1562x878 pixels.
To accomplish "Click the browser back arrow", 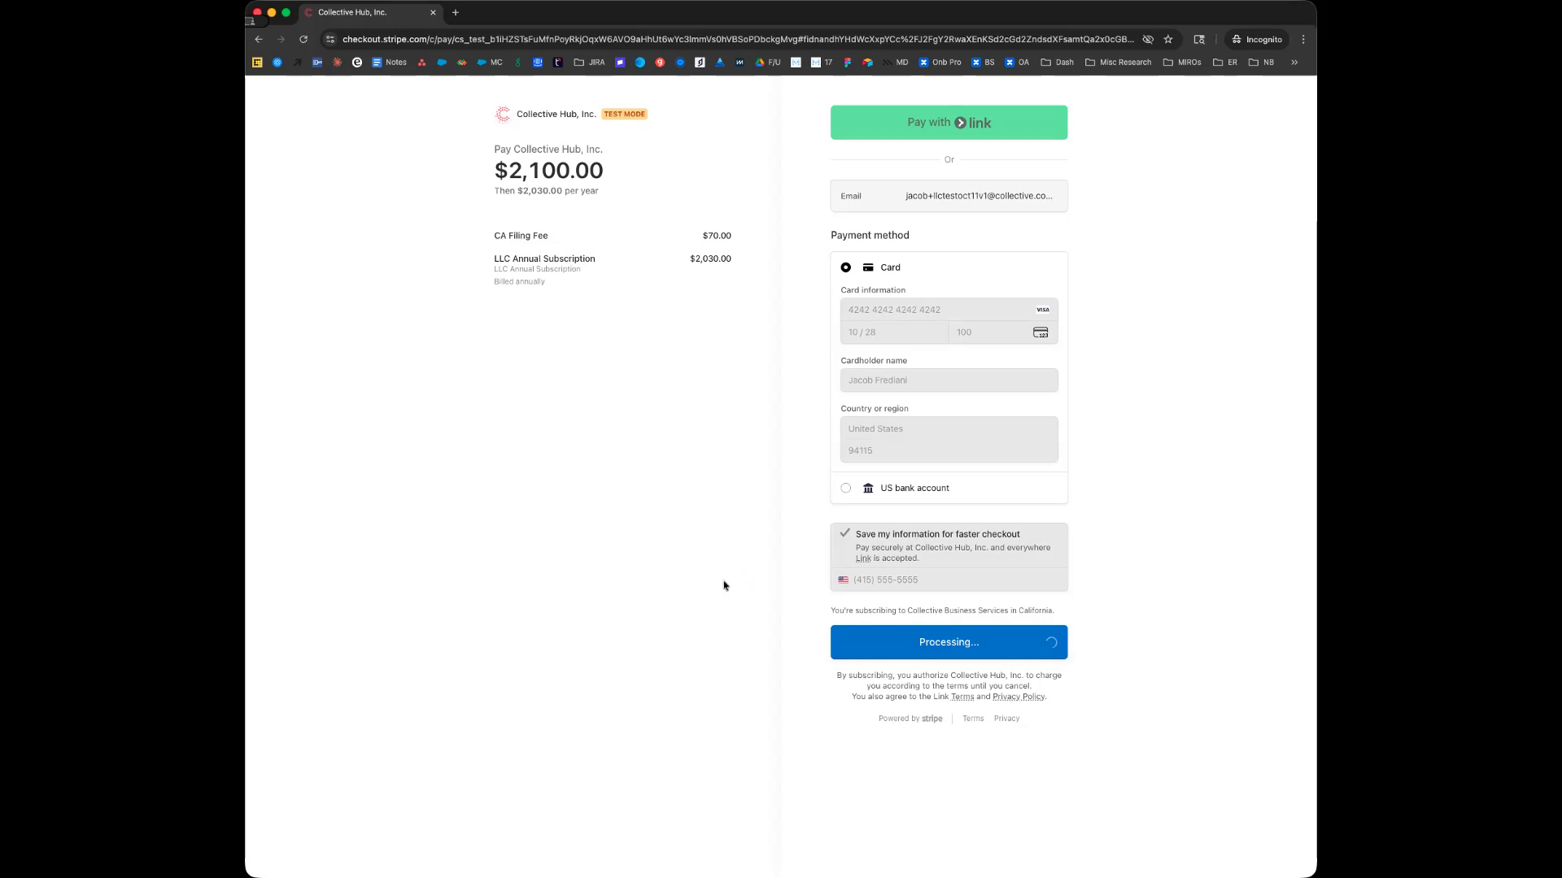I will (x=259, y=39).
